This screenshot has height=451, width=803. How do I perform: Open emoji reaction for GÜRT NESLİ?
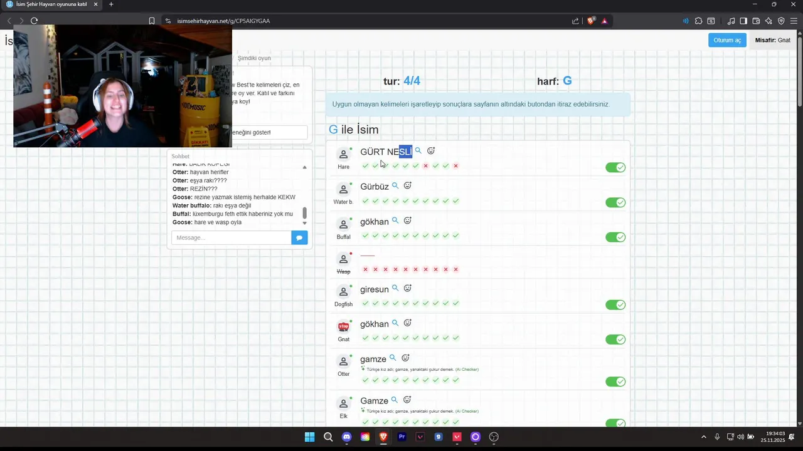pos(431,151)
